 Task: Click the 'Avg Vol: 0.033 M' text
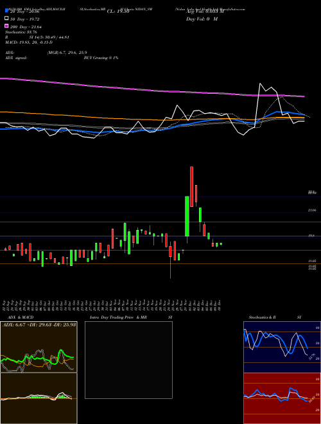(x=205, y=12)
